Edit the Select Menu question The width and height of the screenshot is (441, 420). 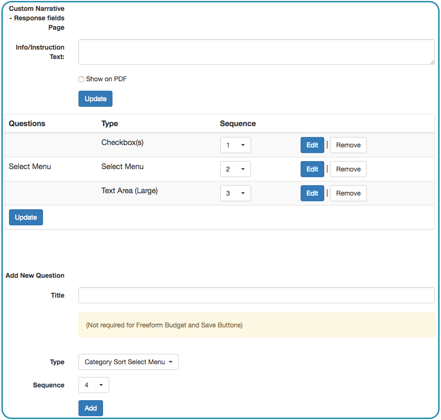(312, 169)
